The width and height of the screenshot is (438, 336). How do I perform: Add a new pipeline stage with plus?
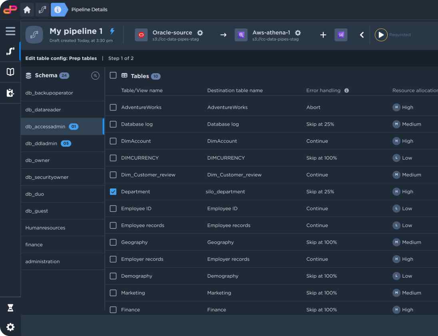click(x=323, y=35)
